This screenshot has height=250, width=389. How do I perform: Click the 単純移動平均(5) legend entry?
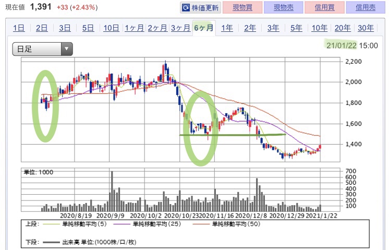[75, 224]
